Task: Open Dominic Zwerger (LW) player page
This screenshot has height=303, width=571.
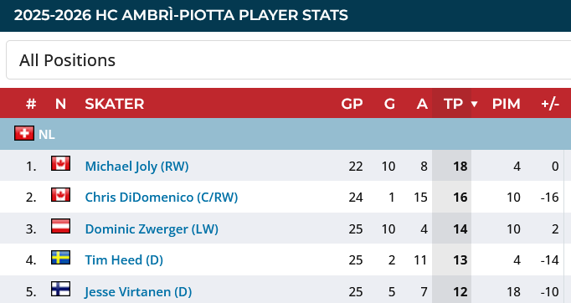Action: point(152,229)
